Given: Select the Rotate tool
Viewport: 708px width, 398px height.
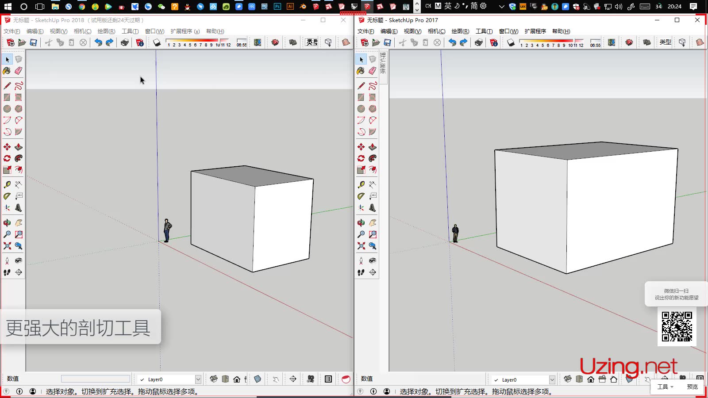Looking at the screenshot, I should (x=7, y=158).
